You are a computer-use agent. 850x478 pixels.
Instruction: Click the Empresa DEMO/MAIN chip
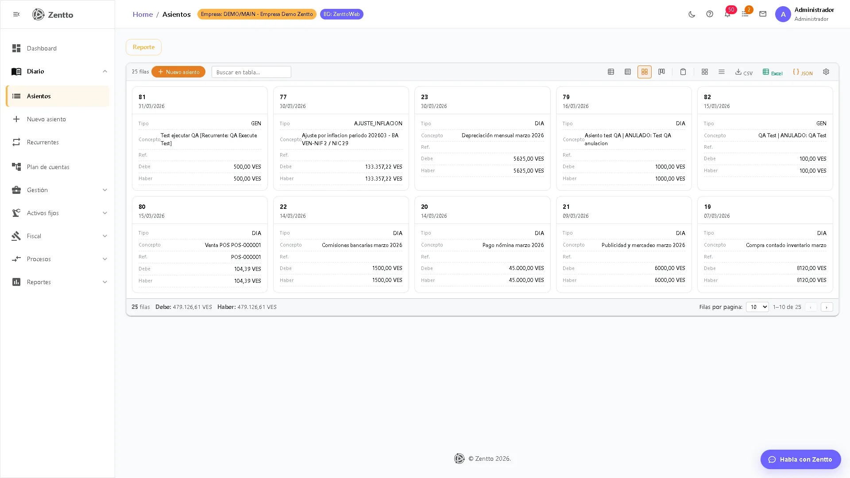257,14
